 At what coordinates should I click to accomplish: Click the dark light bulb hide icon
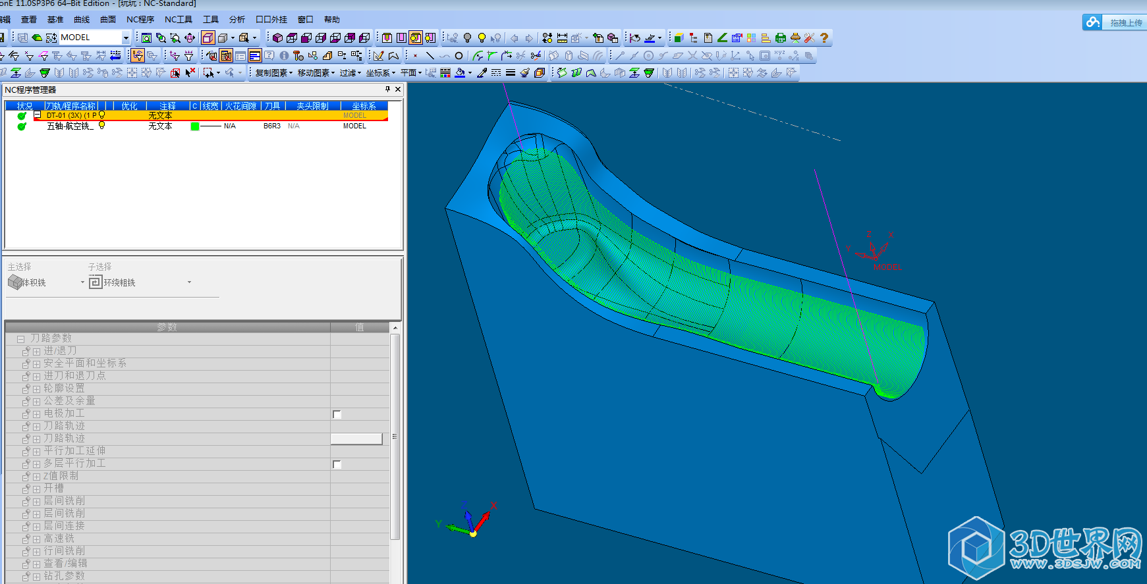[x=467, y=38]
